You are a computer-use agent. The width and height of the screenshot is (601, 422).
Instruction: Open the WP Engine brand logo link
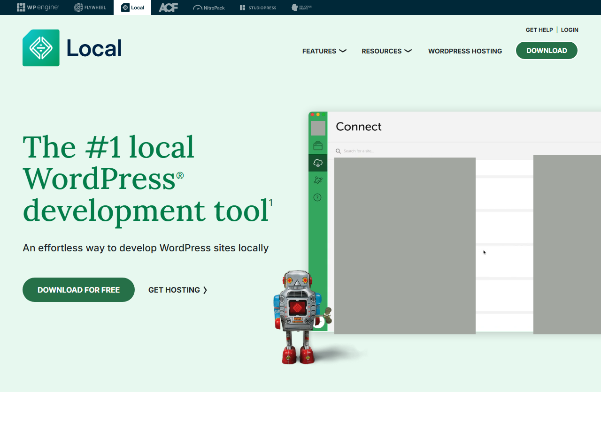tap(38, 8)
